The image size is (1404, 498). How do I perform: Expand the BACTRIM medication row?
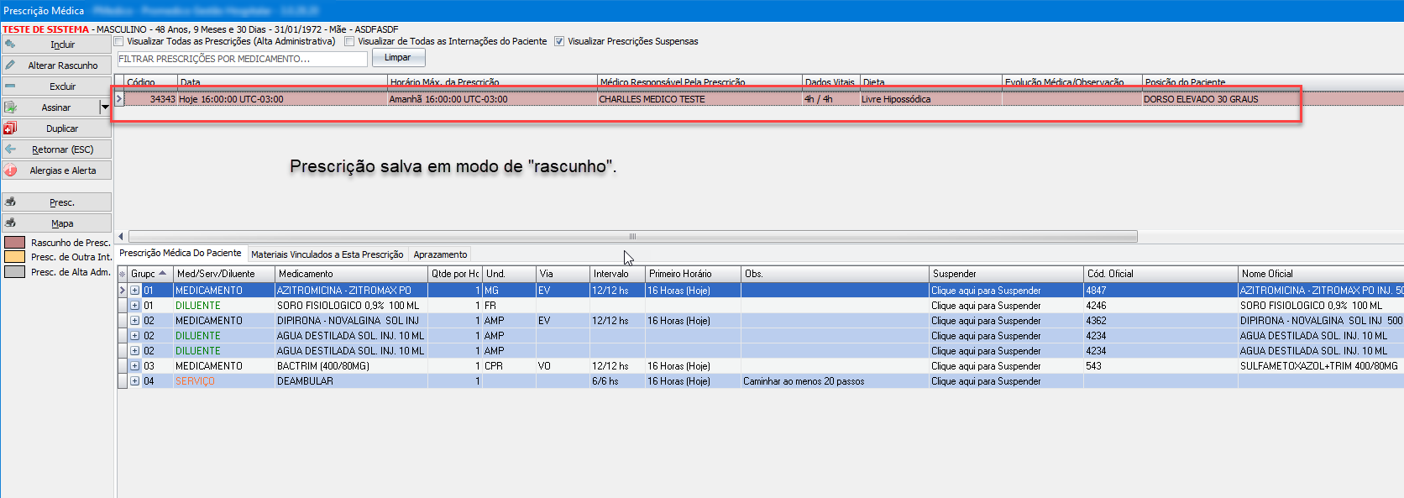click(134, 366)
